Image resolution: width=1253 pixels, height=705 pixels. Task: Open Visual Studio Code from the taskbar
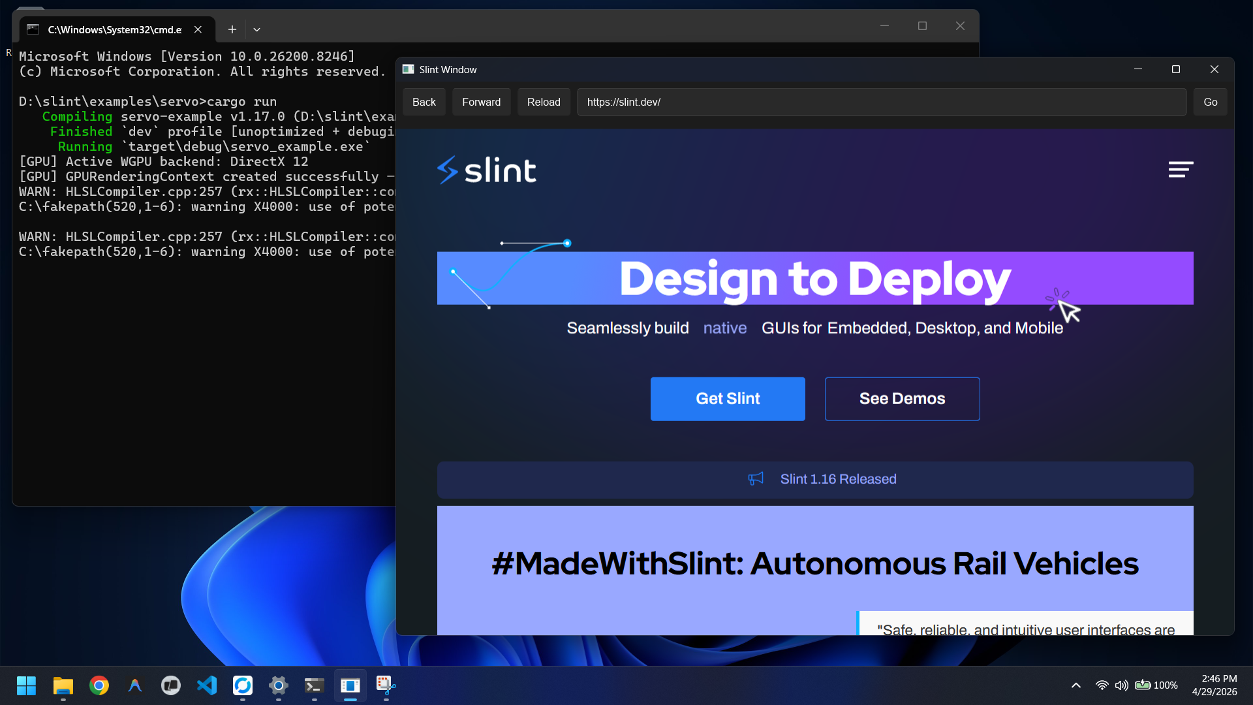click(x=206, y=685)
